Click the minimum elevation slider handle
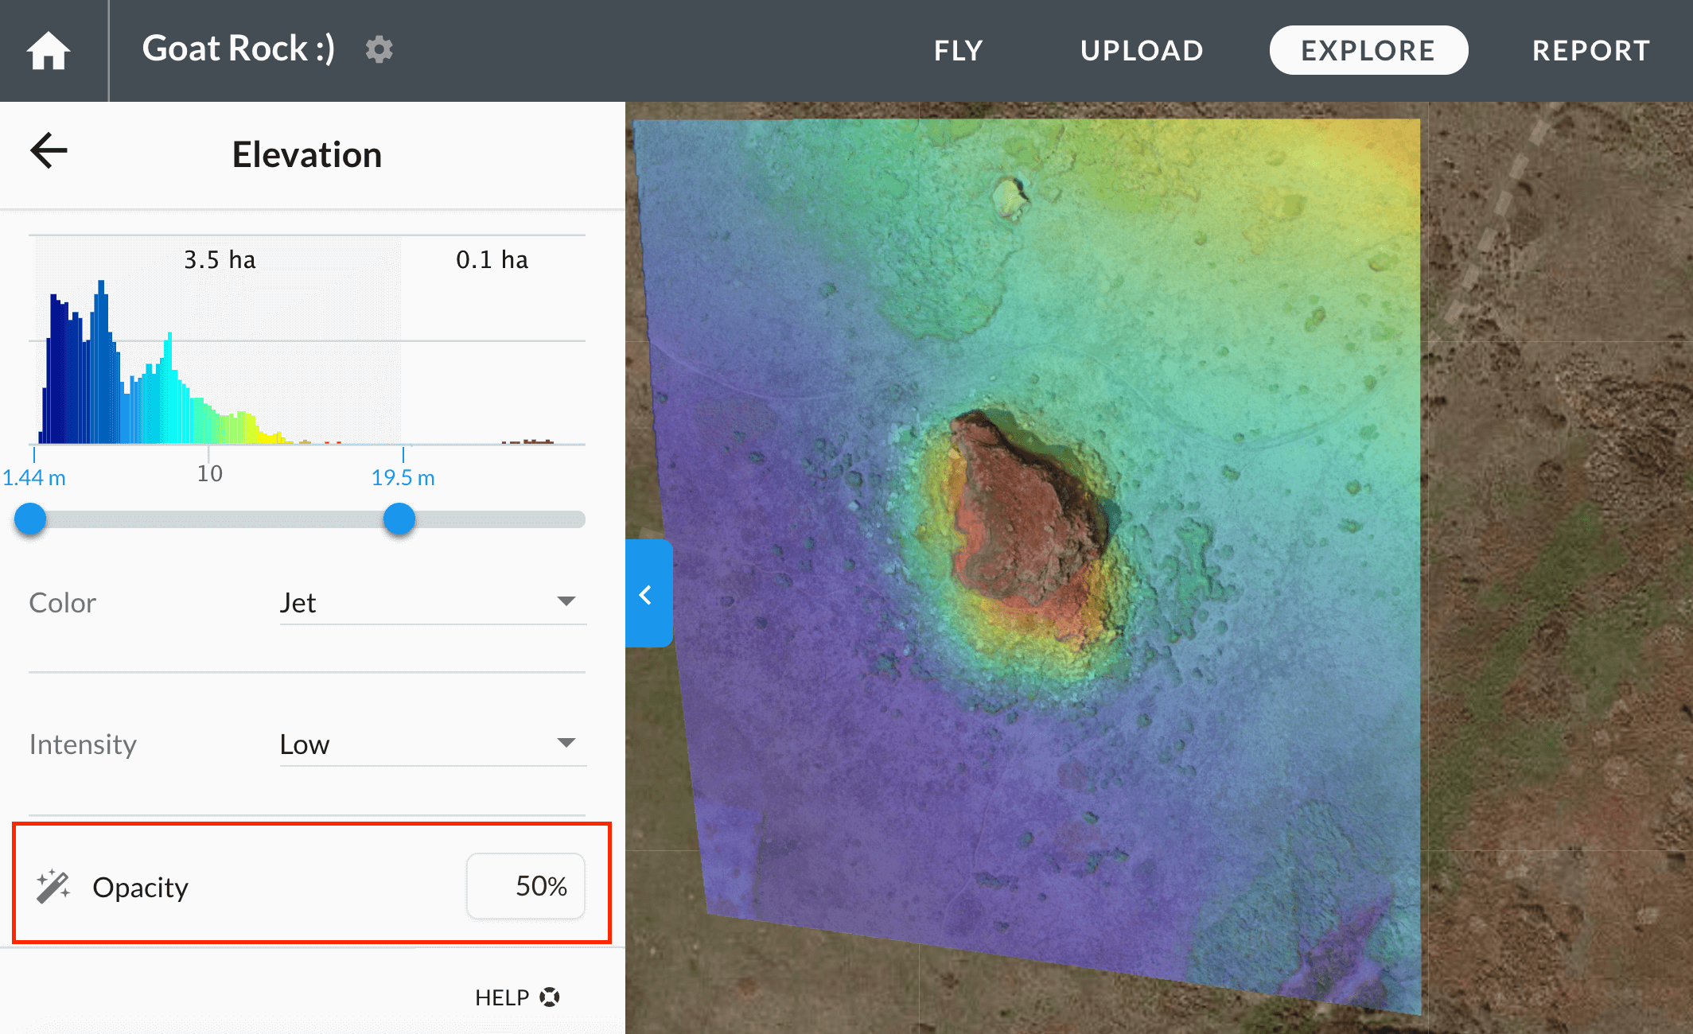Image resolution: width=1693 pixels, height=1034 pixels. (x=30, y=519)
